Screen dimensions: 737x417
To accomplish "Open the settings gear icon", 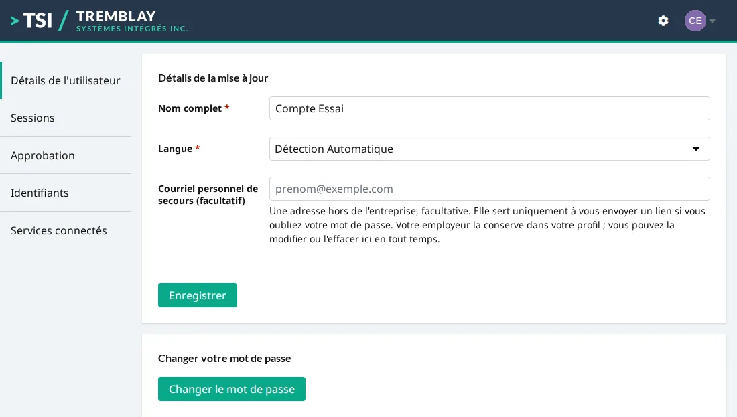I will [663, 21].
